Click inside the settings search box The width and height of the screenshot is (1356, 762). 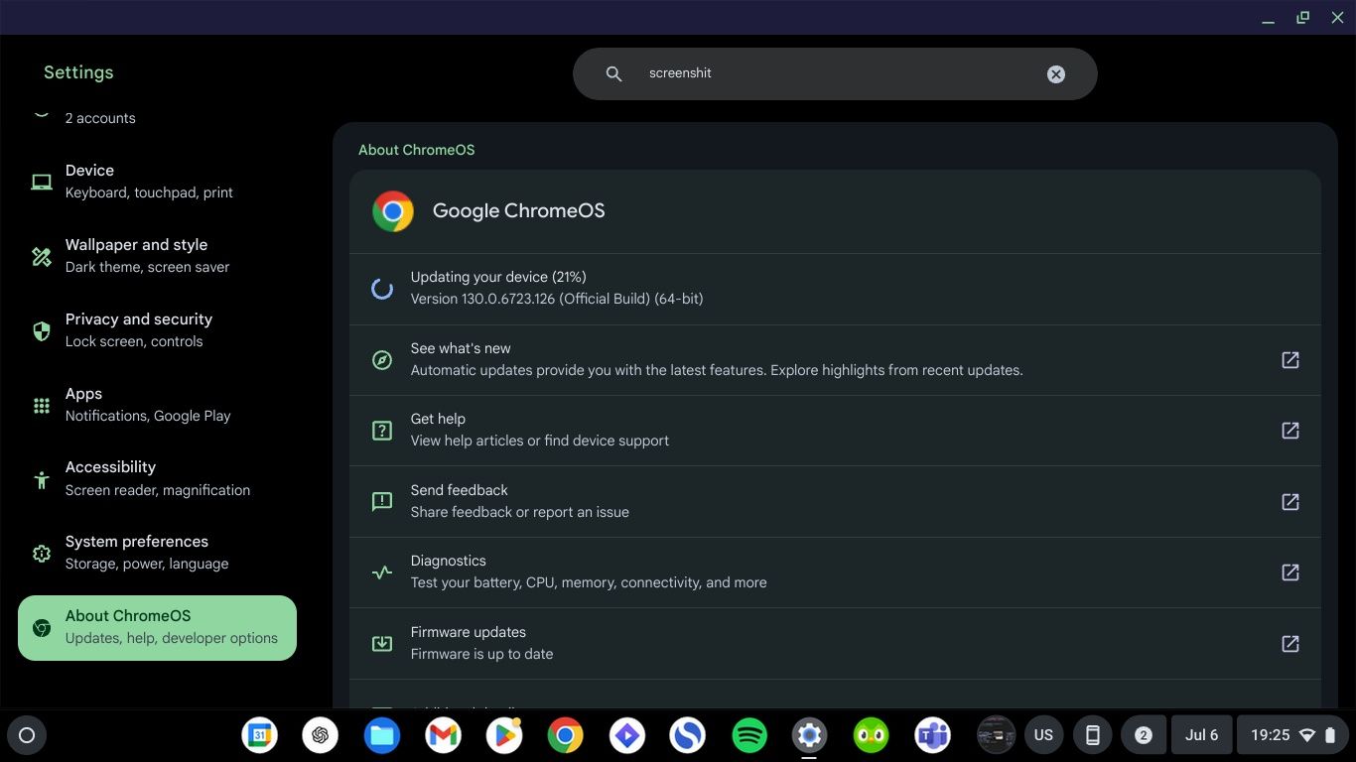835,73
